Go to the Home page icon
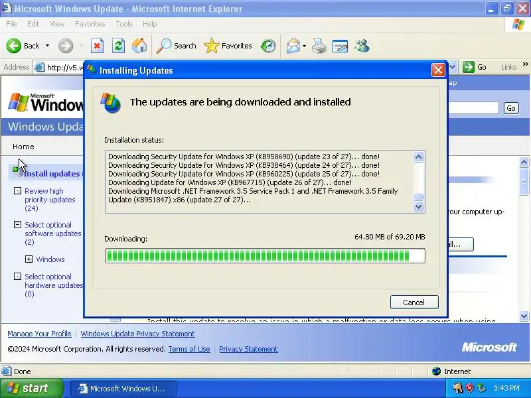This screenshot has height=398, width=531. pos(139,46)
